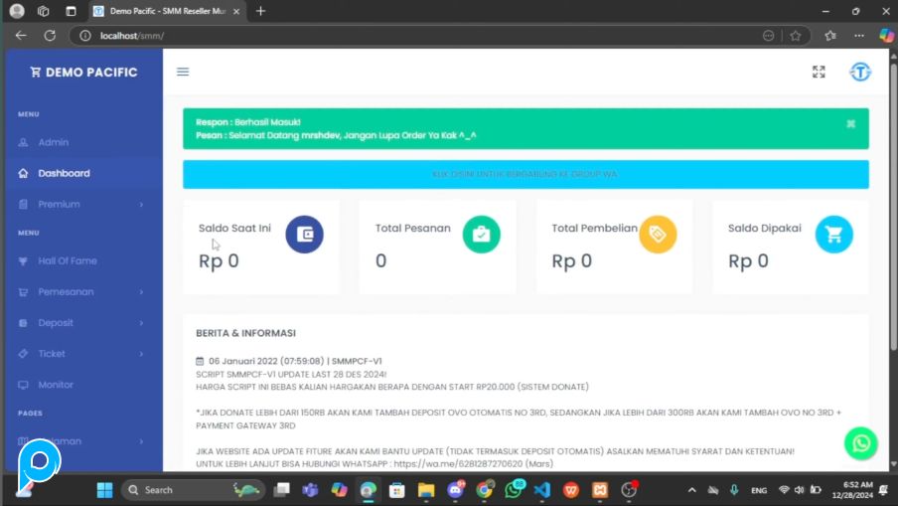This screenshot has height=506, width=898.
Task: Click the green Total Pesanan briefcase icon
Action: 481,235
